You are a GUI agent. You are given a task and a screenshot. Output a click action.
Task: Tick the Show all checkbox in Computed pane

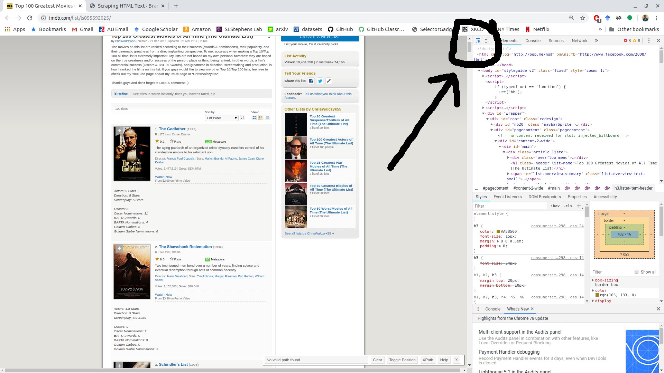pos(636,272)
